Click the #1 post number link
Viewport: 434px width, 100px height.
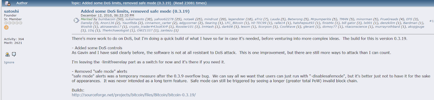click(x=431, y=21)
